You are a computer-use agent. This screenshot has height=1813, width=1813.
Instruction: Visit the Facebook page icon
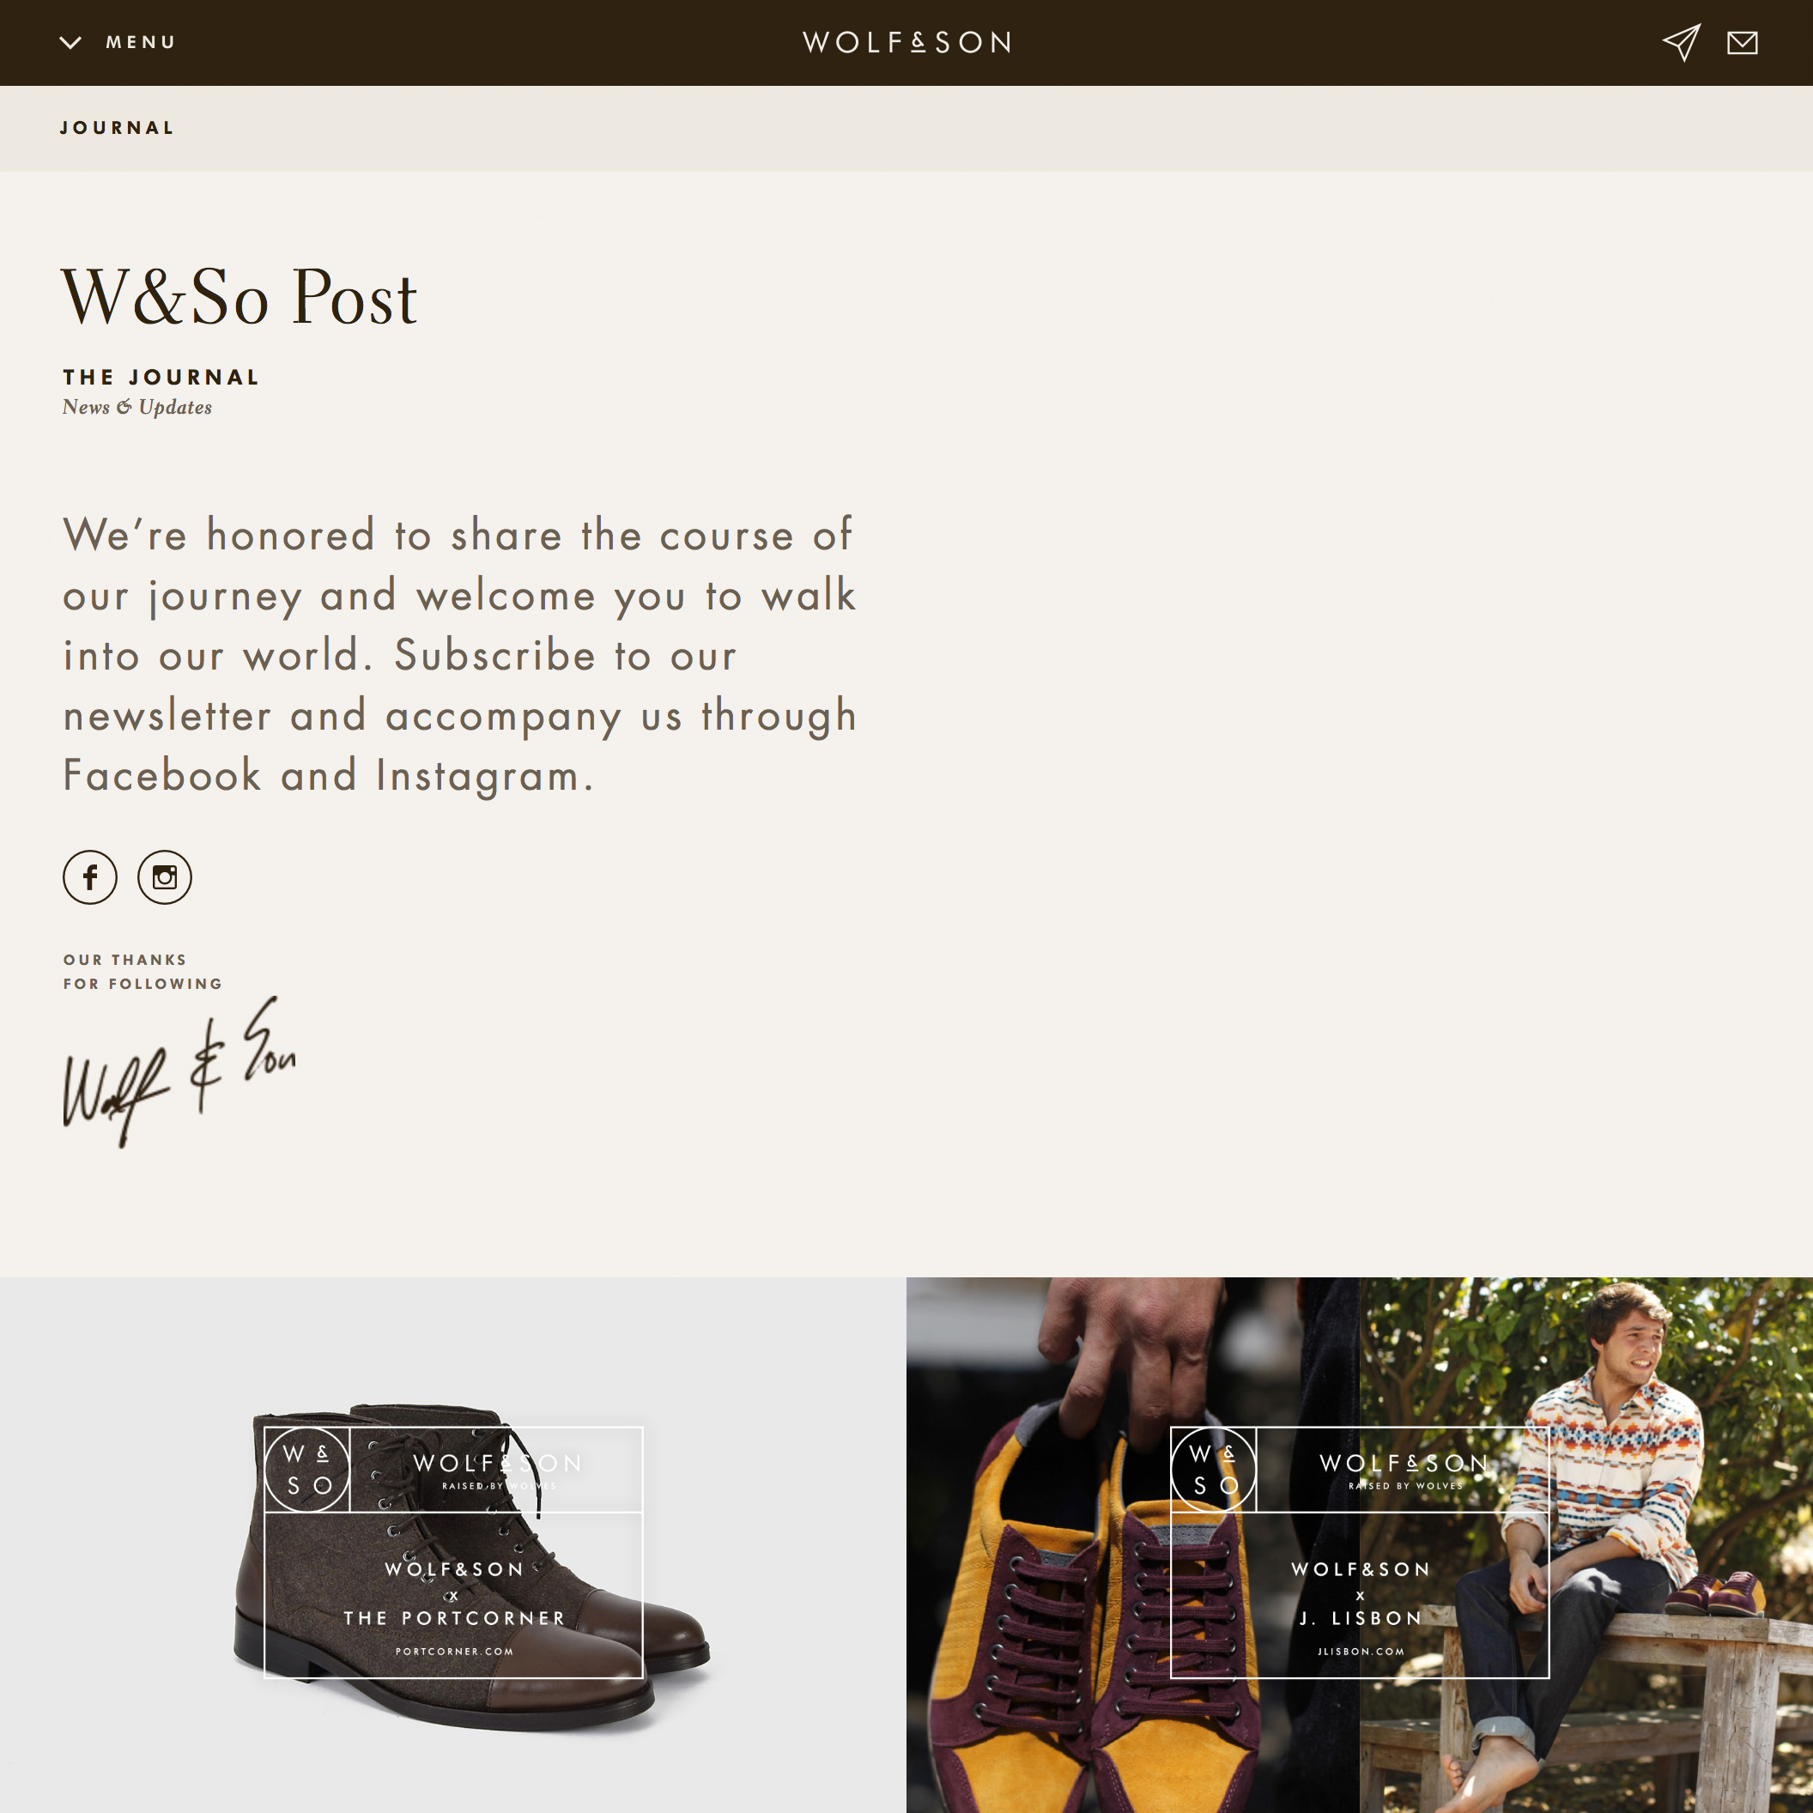(90, 877)
